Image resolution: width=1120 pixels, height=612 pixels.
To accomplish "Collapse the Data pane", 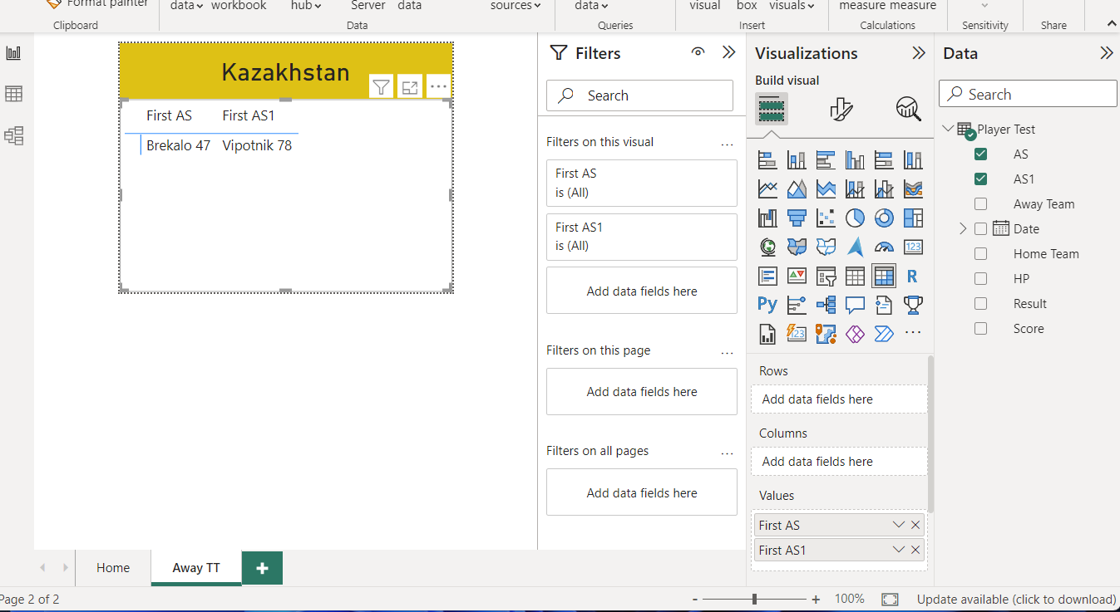I will click(x=1107, y=53).
